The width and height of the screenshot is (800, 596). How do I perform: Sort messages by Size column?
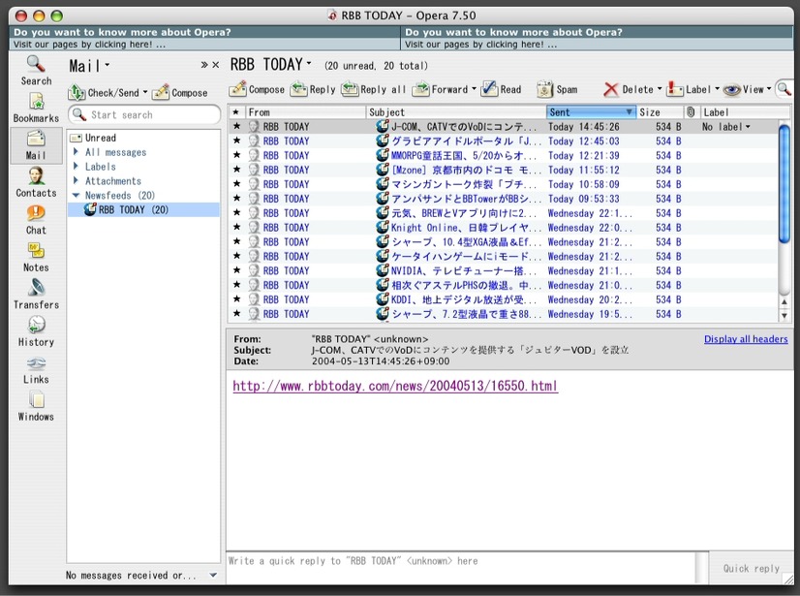660,111
